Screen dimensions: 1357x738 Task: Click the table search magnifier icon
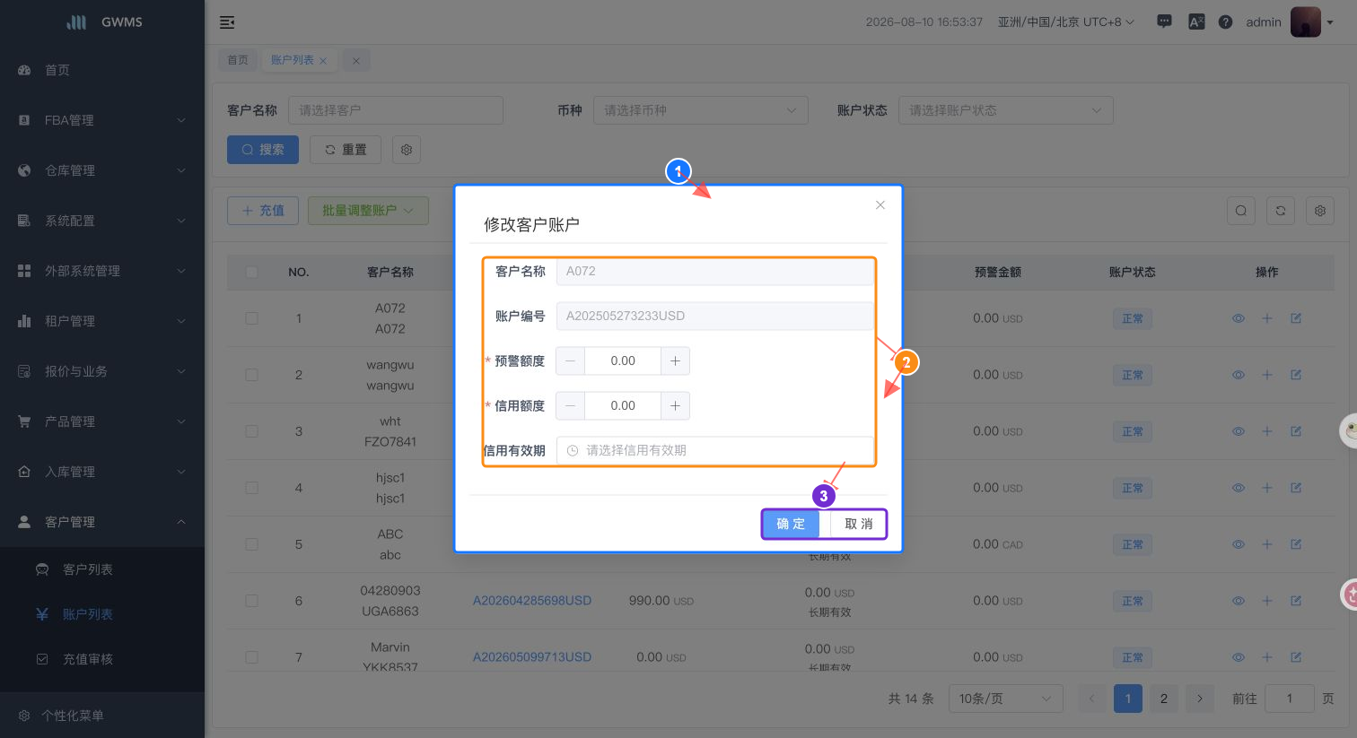tap(1241, 211)
